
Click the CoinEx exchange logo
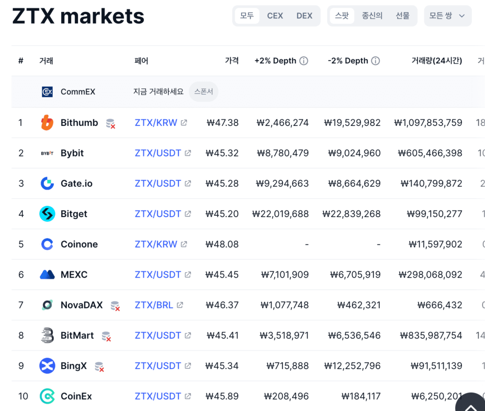click(47, 396)
